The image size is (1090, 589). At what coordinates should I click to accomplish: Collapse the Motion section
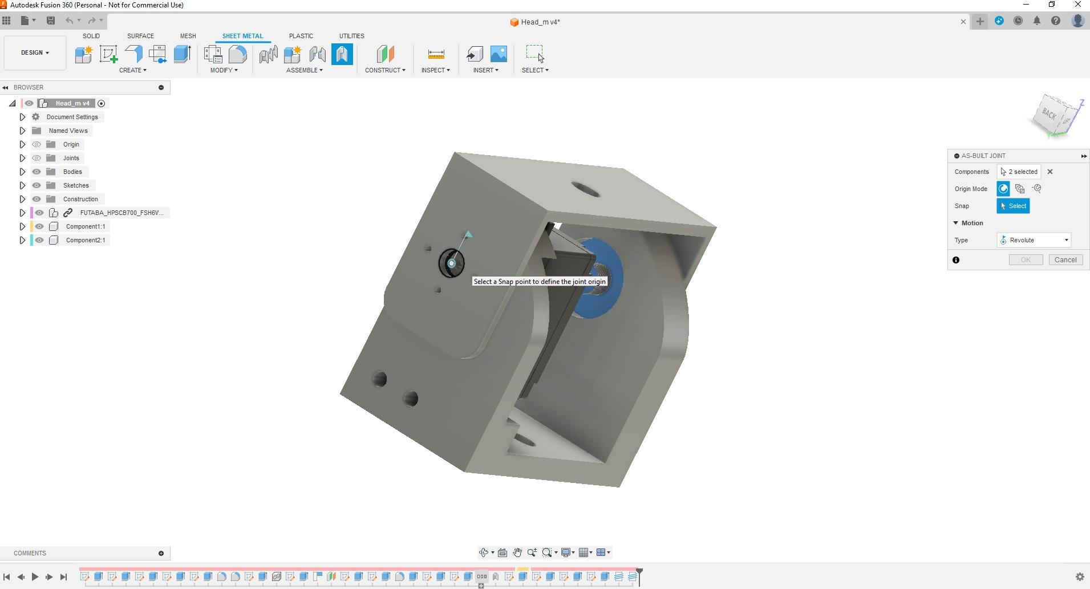point(956,223)
